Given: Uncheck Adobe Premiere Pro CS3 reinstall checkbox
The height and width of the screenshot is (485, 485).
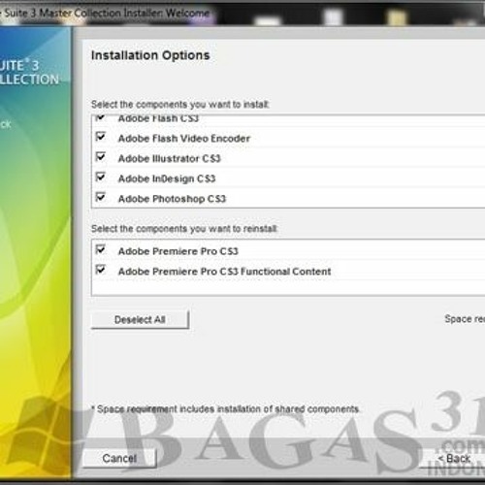Looking at the screenshot, I should [101, 249].
